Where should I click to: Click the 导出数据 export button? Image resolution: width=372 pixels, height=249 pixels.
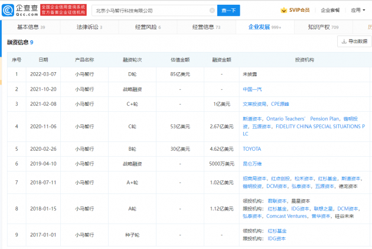354,41
